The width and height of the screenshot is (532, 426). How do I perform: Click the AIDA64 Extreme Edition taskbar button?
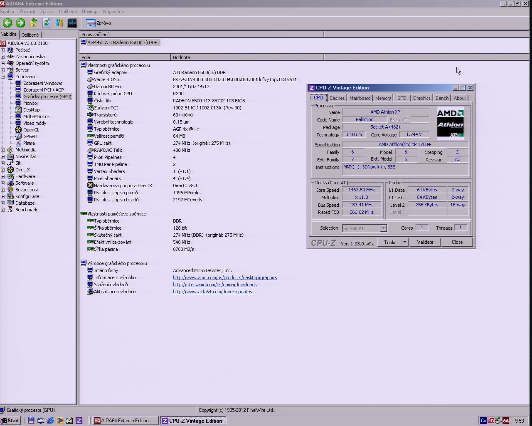coord(125,421)
